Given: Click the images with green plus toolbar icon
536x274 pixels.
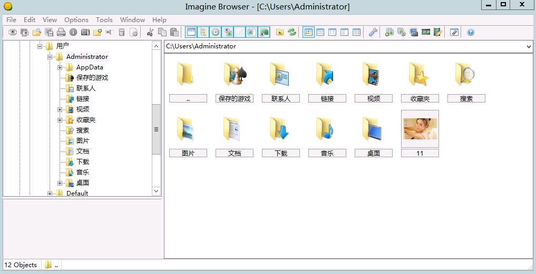Looking at the screenshot, I should (389, 33).
